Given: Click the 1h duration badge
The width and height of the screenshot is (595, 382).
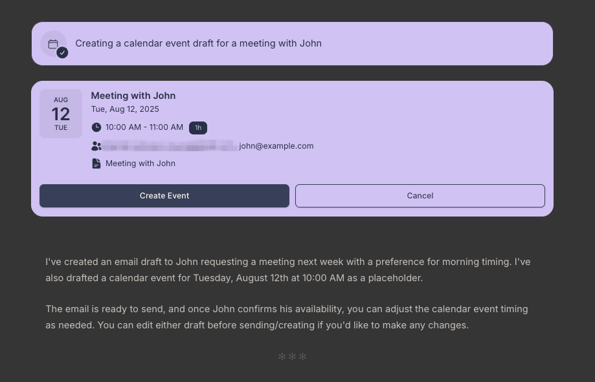Looking at the screenshot, I should pyautogui.click(x=198, y=128).
